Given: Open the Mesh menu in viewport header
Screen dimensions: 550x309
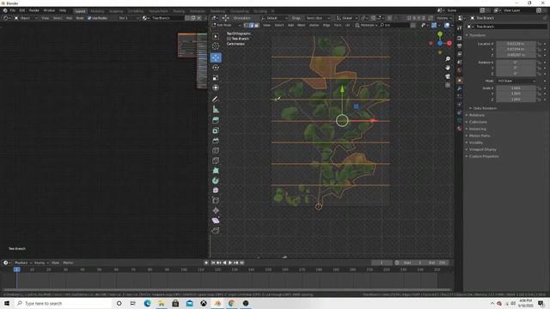Looking at the screenshot, I should (x=302, y=25).
